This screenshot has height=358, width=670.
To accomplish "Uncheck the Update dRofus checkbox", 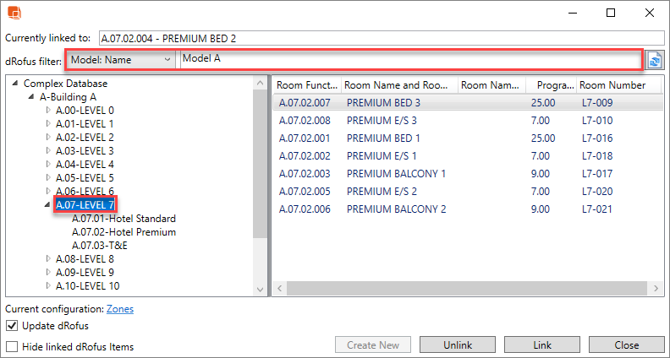I will click(12, 326).
